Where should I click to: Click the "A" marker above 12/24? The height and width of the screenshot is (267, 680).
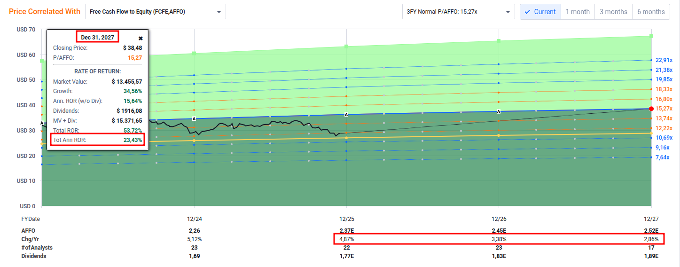pyautogui.click(x=194, y=118)
